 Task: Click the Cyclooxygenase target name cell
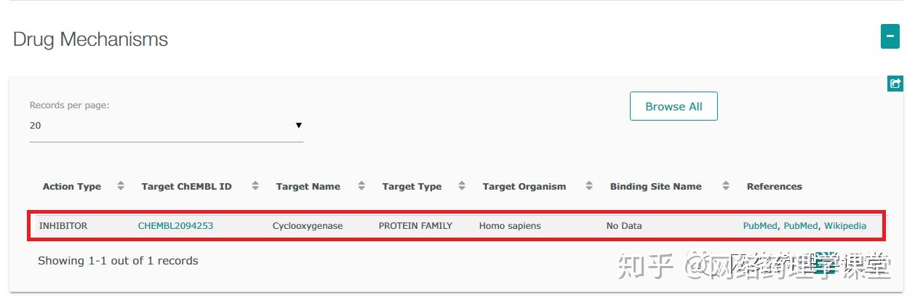[x=308, y=226]
